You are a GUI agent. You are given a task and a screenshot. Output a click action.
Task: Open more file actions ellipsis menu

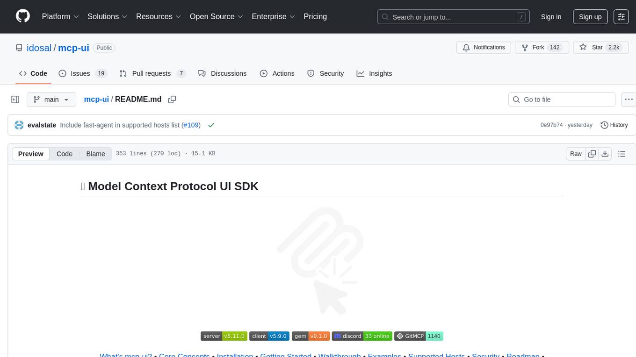tap(629, 100)
